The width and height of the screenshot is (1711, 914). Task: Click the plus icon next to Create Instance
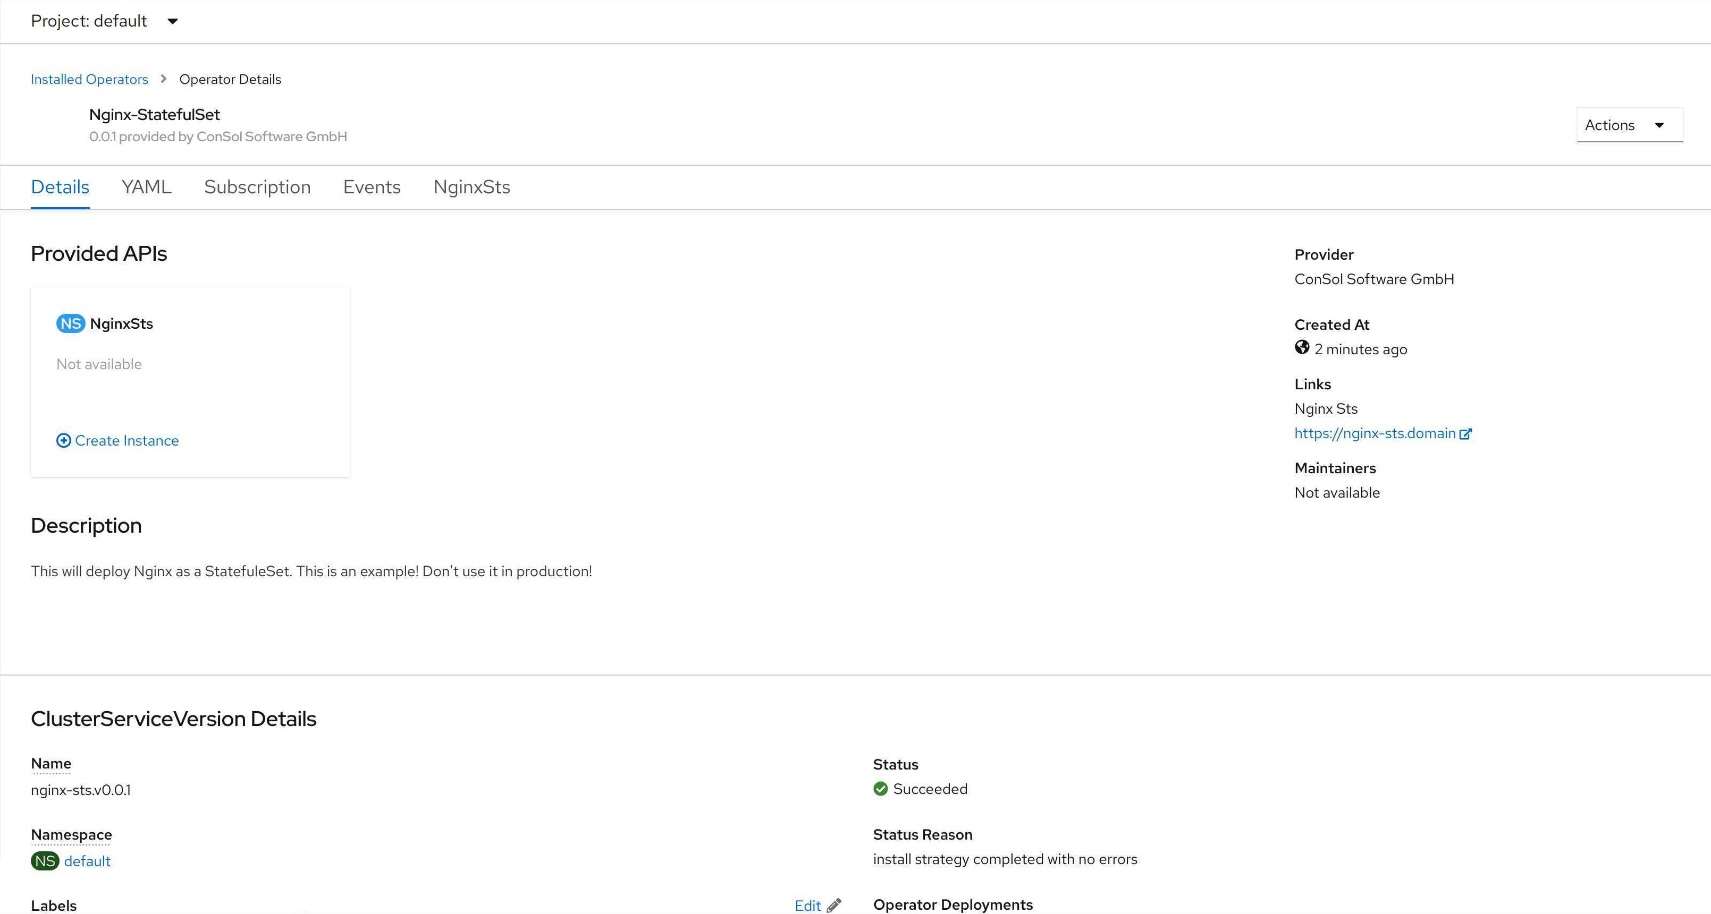tap(63, 441)
